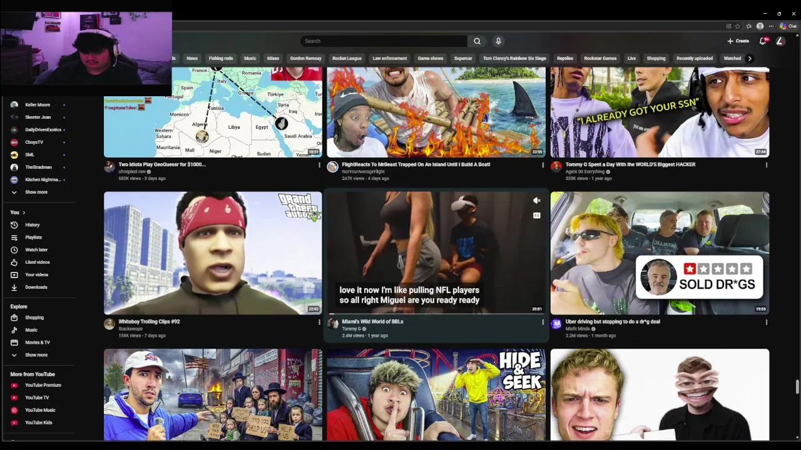Image resolution: width=801 pixels, height=450 pixels.
Task: Open the Whiteboy Trolling Clips thumbnail
Action: pyautogui.click(x=213, y=253)
